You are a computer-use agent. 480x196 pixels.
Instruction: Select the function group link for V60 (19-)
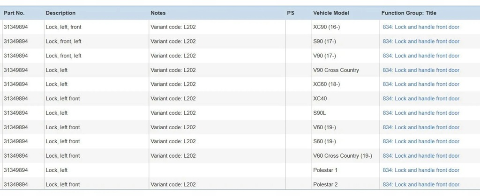pos(421,127)
